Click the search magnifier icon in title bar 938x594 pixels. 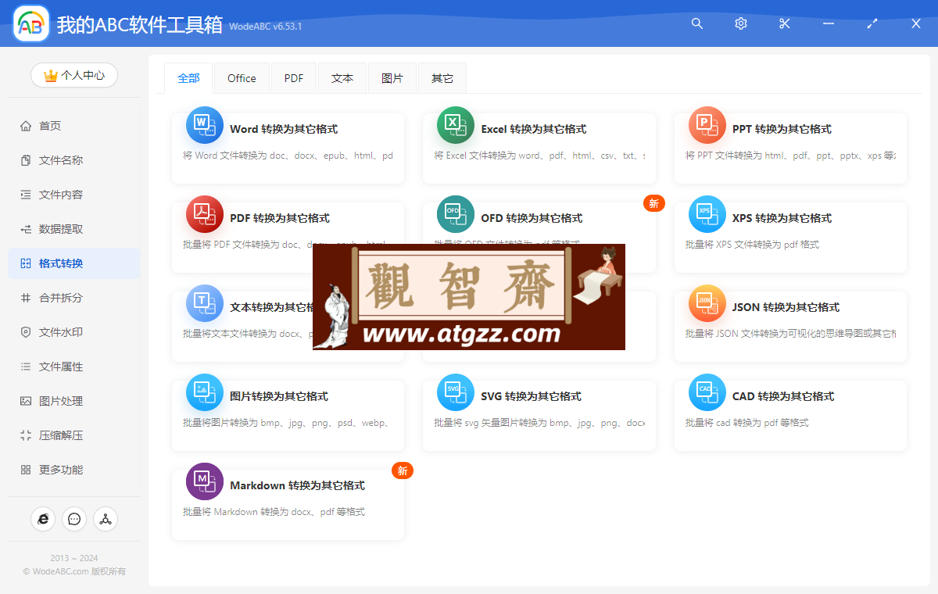click(x=697, y=23)
